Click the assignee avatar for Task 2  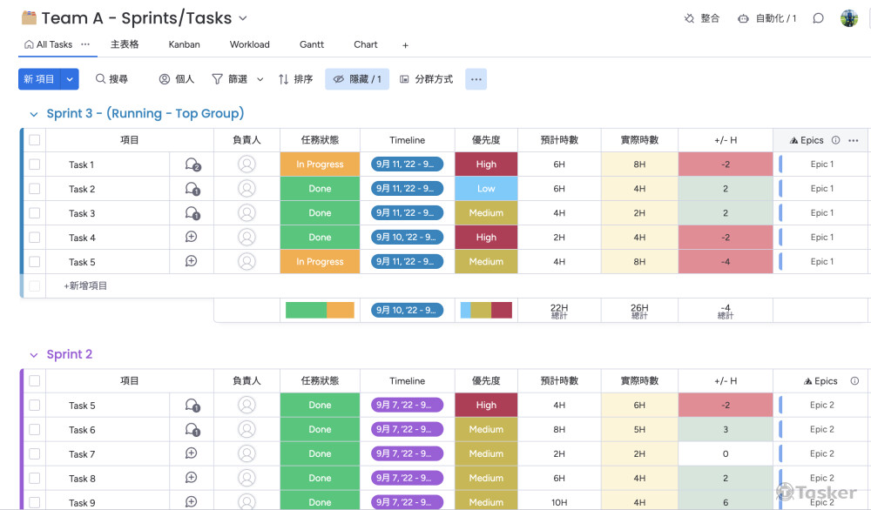(246, 189)
